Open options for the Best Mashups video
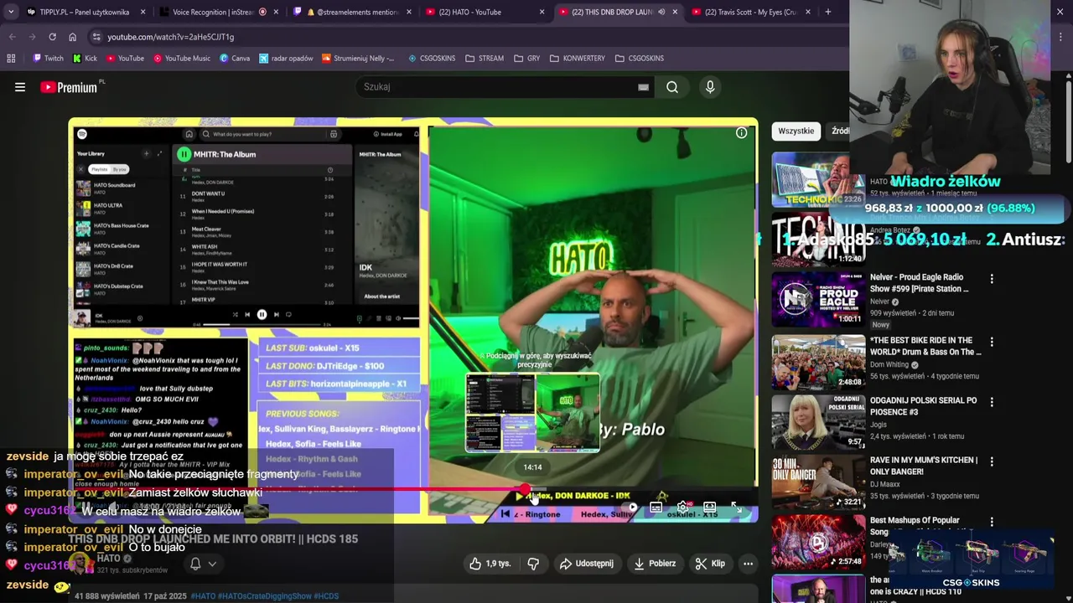 tap(992, 522)
